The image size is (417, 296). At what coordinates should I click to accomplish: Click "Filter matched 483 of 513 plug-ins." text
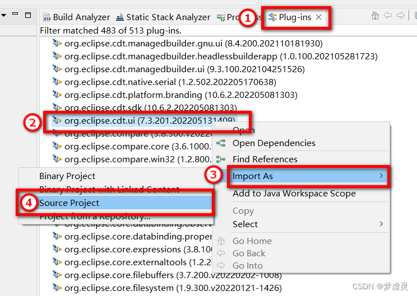(110, 31)
